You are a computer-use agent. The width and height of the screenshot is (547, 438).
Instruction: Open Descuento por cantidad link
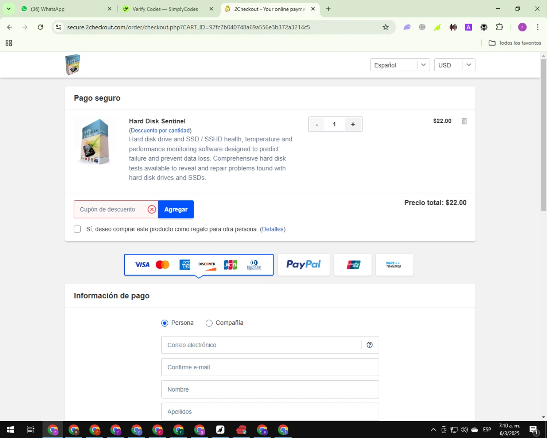coord(160,130)
